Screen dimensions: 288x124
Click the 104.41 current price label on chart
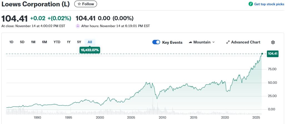pyautogui.click(x=272, y=54)
